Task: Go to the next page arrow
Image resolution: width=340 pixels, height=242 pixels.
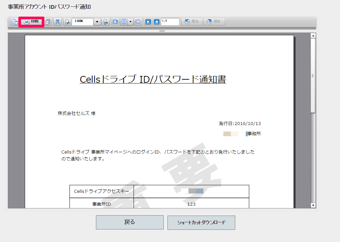Action: click(x=157, y=22)
